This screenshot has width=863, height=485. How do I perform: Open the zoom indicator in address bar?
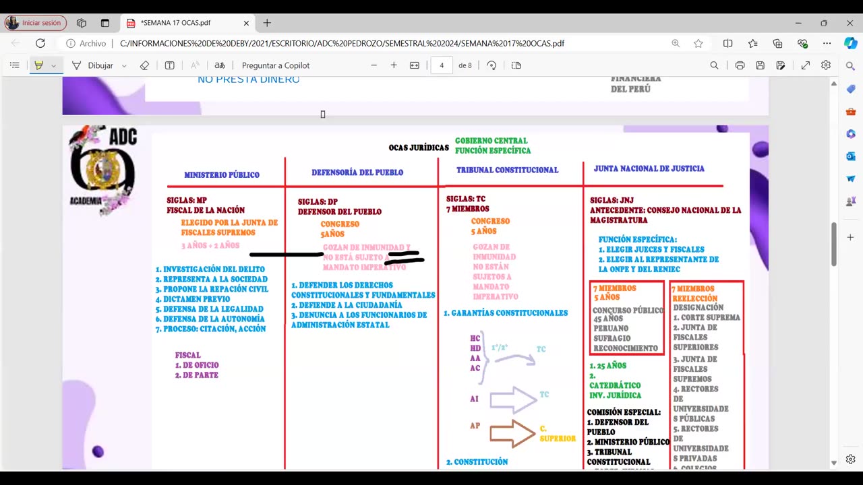[x=676, y=43]
